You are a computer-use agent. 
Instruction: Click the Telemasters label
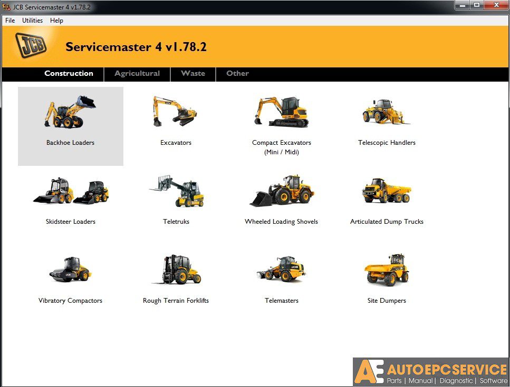pyautogui.click(x=281, y=301)
